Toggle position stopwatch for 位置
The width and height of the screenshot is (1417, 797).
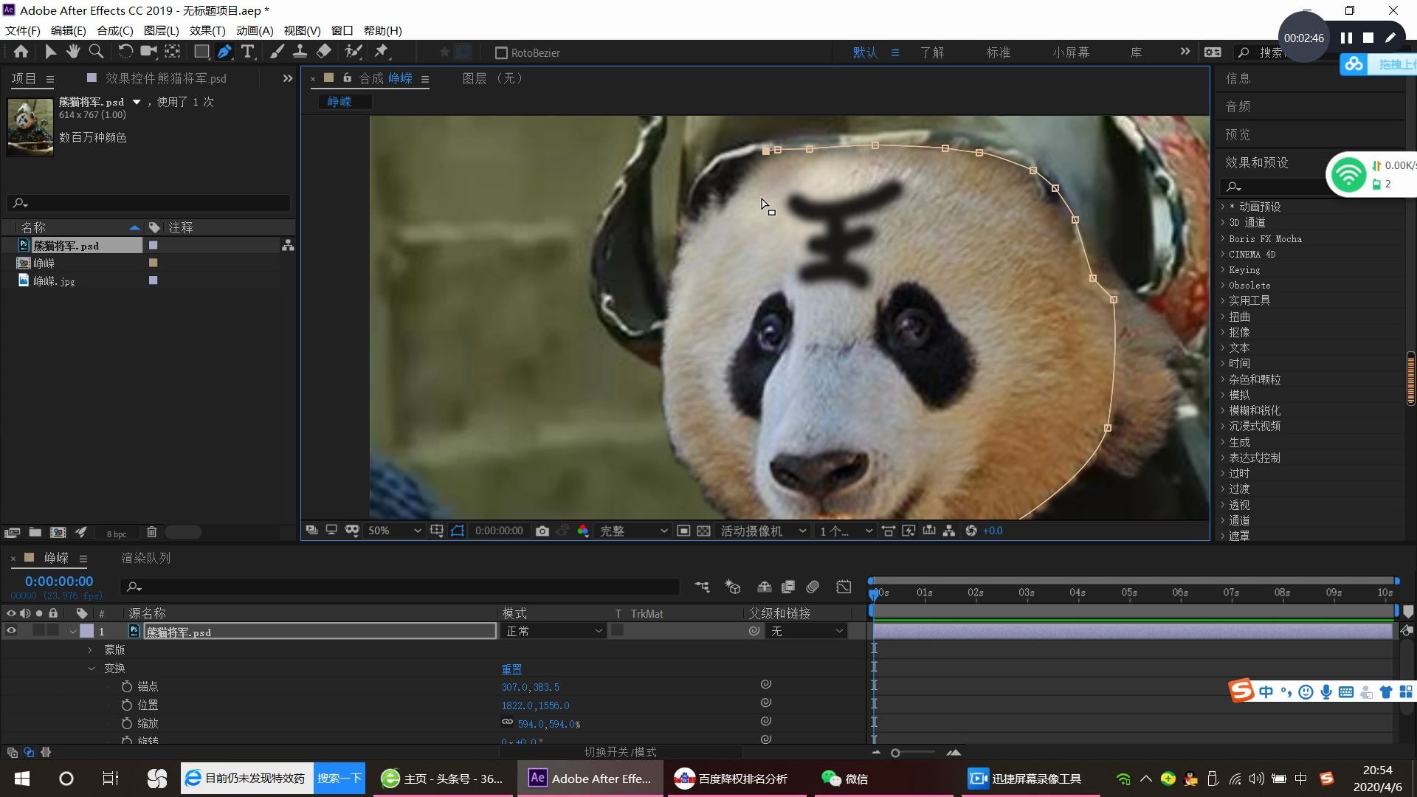[127, 705]
